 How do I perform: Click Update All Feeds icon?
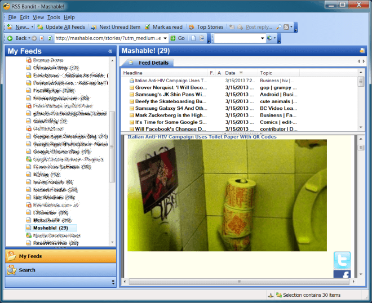41,27
